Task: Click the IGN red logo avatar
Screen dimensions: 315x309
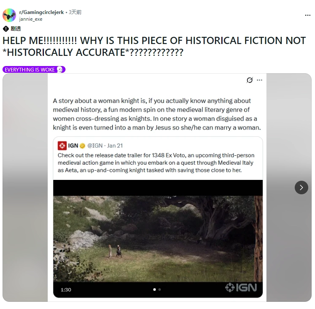Action: pyautogui.click(x=62, y=146)
